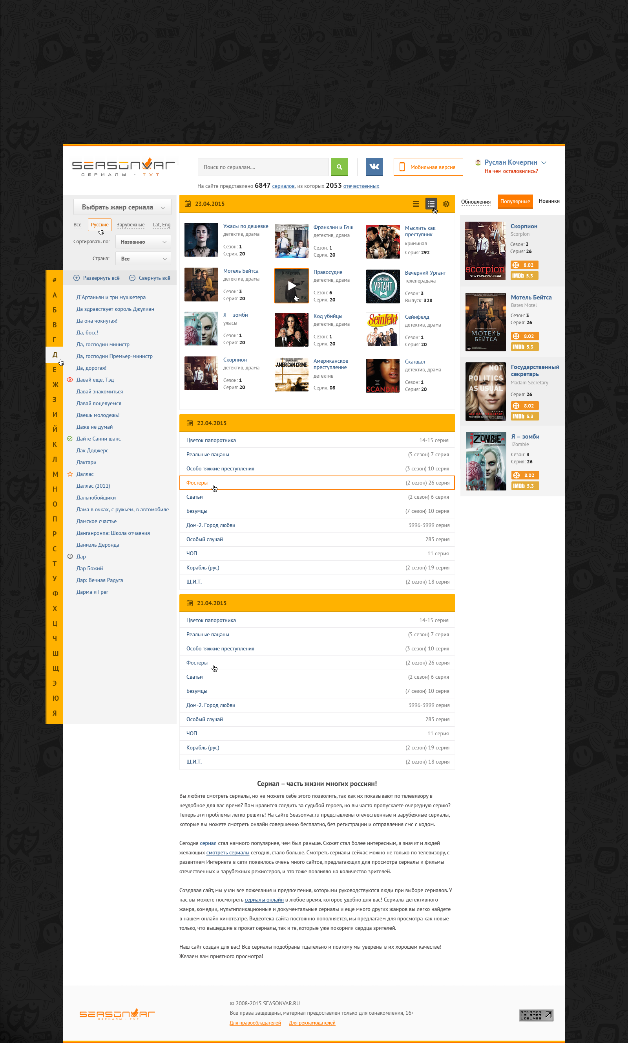Click the eye icon beside Давай еще, Тэд
628x1043 pixels.
point(70,380)
